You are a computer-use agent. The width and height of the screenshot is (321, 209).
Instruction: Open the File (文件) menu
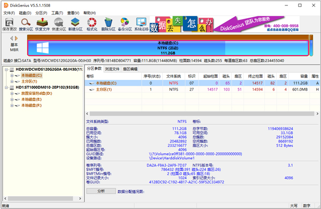pos(9,13)
